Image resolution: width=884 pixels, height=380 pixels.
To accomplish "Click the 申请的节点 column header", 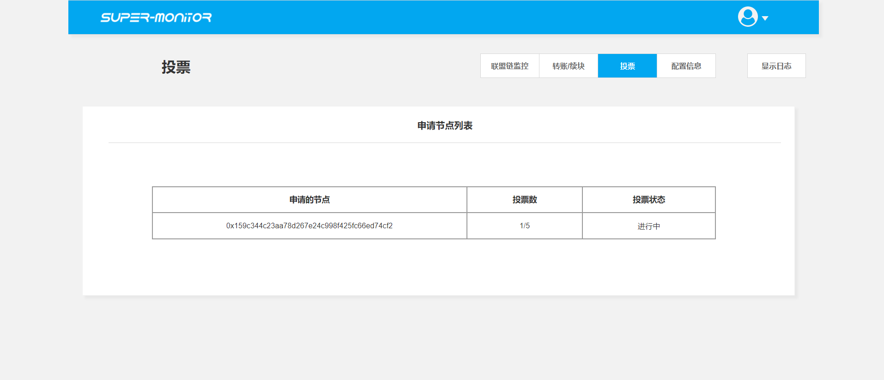I will point(309,200).
